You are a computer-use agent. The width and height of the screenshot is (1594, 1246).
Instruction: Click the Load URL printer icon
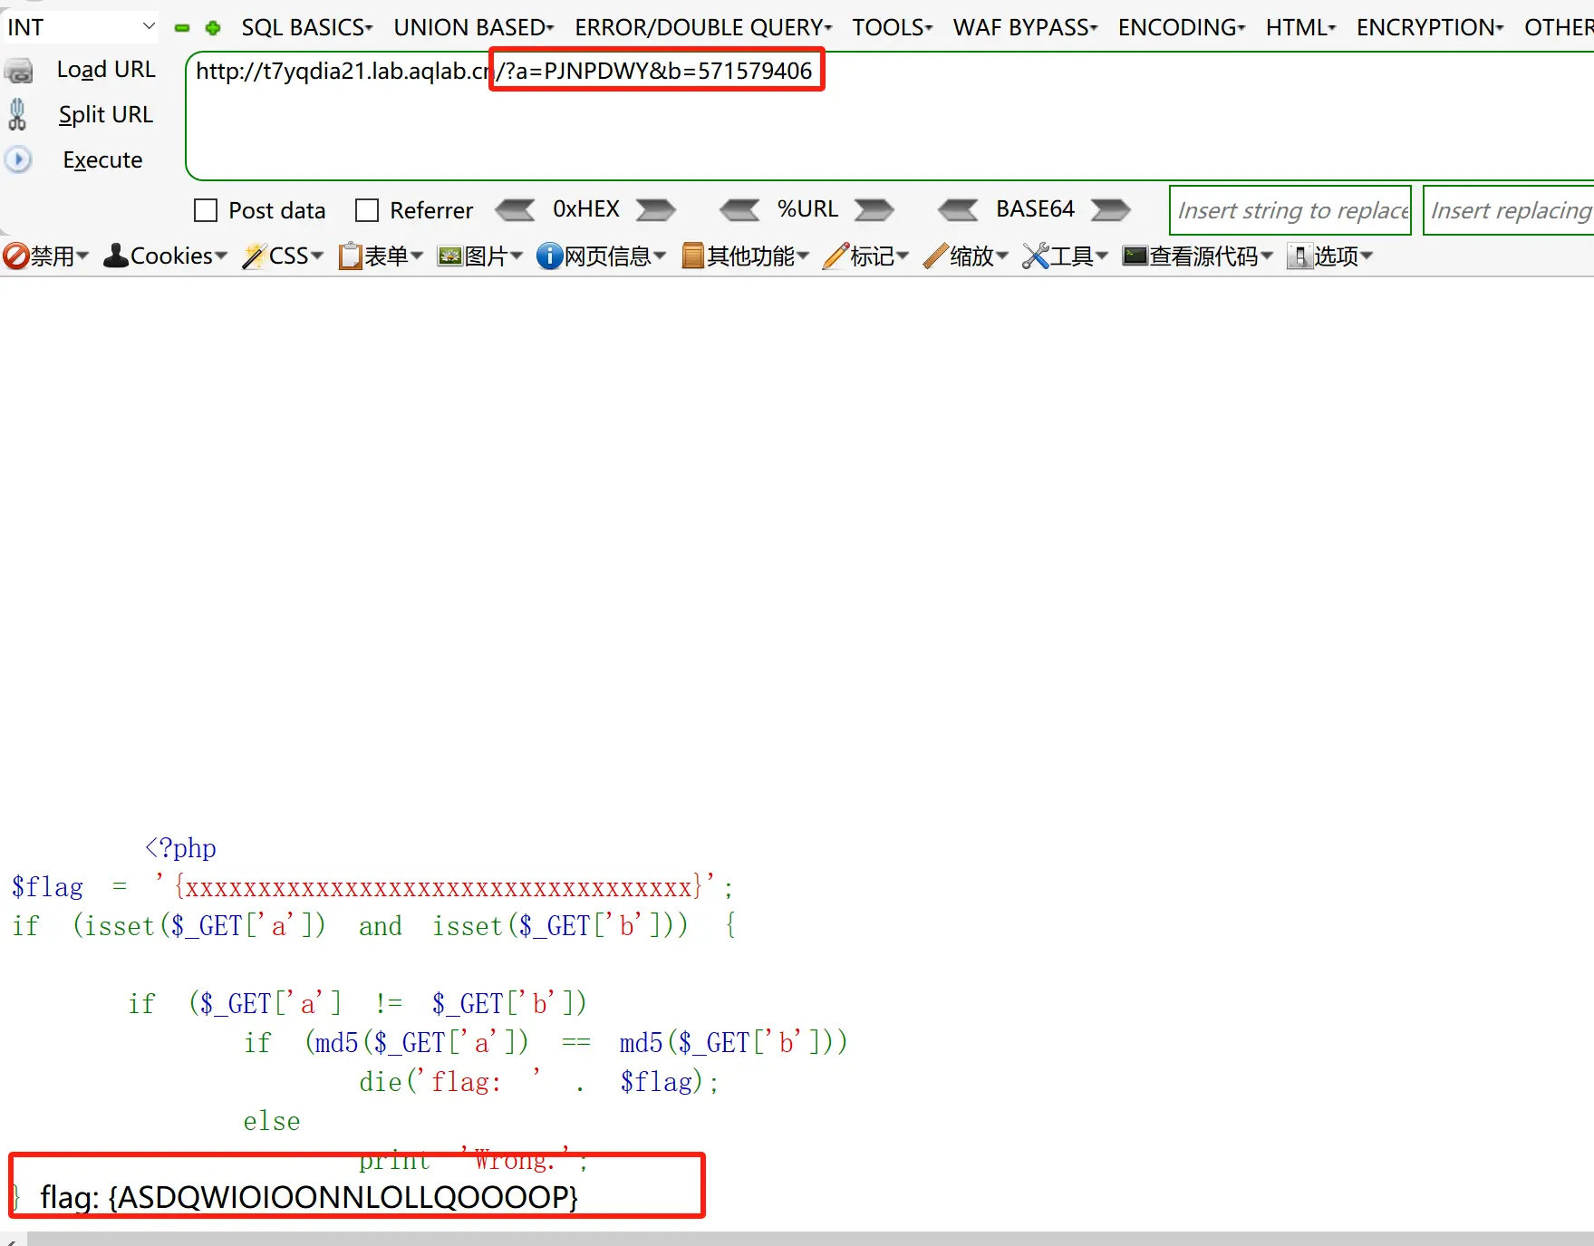pyautogui.click(x=19, y=71)
